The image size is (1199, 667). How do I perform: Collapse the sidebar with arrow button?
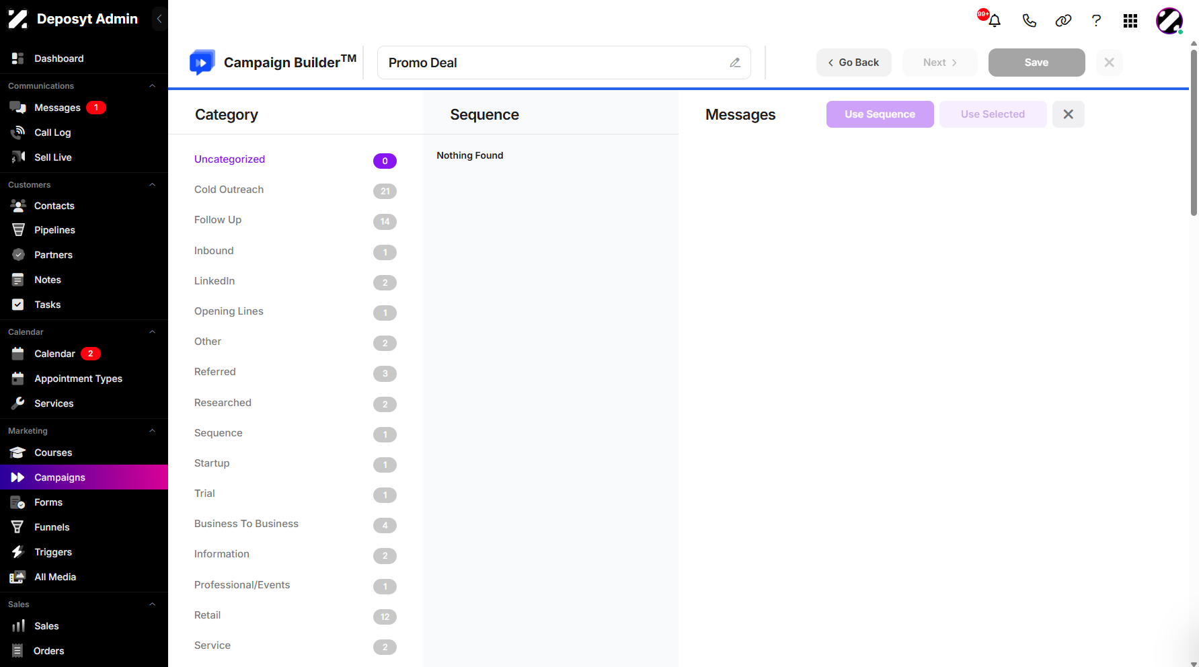pyautogui.click(x=159, y=19)
